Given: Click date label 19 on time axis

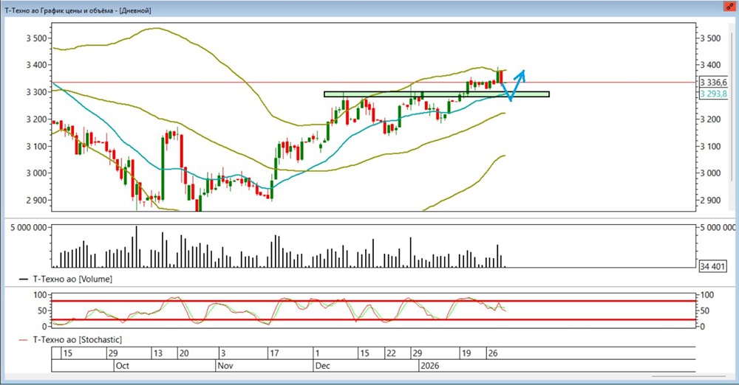Looking at the screenshot, I should [x=466, y=353].
